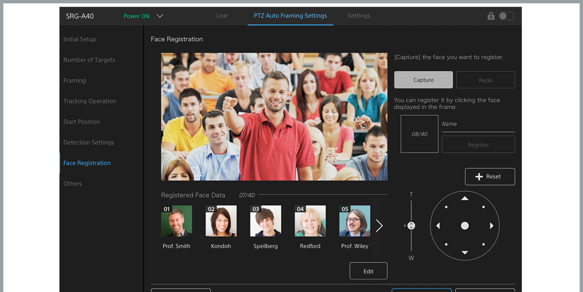
Task: Click the zoom slider handle between T and W
Action: [x=411, y=226]
